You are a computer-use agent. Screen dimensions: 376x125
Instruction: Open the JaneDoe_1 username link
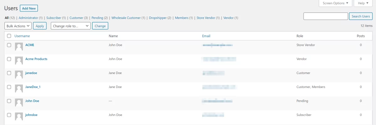(x=33, y=87)
